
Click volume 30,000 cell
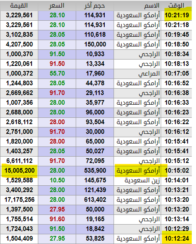tap(95, 132)
